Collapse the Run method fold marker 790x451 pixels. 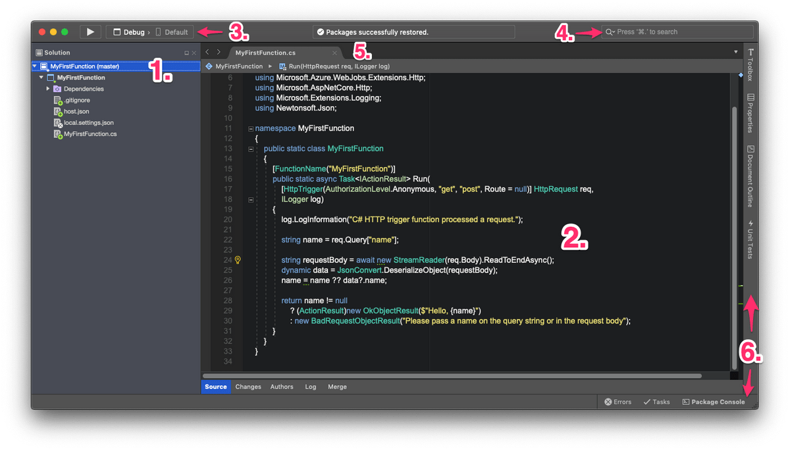[251, 199]
